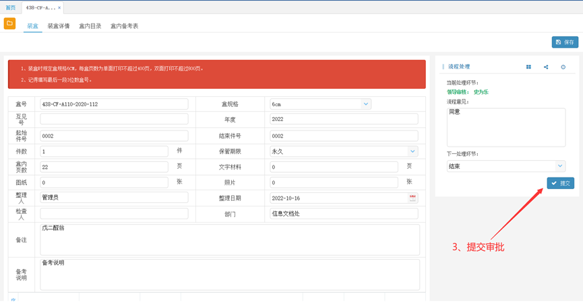Screen dimensions: 583x302
Task: Open the 装盒 tab
Action: coord(33,26)
